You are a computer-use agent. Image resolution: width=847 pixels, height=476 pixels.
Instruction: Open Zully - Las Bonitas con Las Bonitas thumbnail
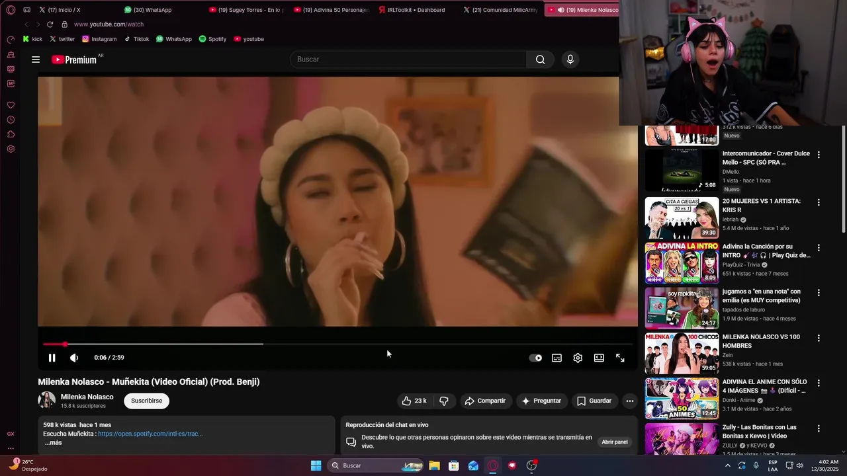point(682,439)
